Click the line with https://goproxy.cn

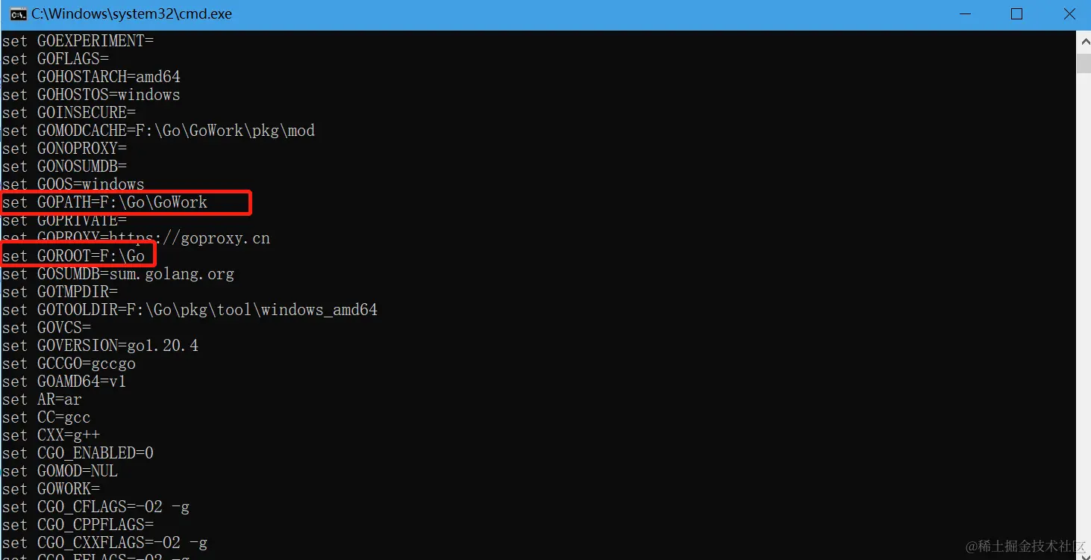click(136, 238)
